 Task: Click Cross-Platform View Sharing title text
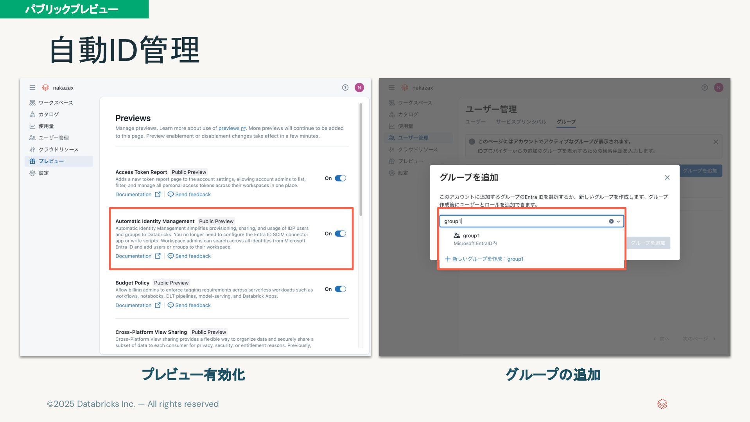151,332
